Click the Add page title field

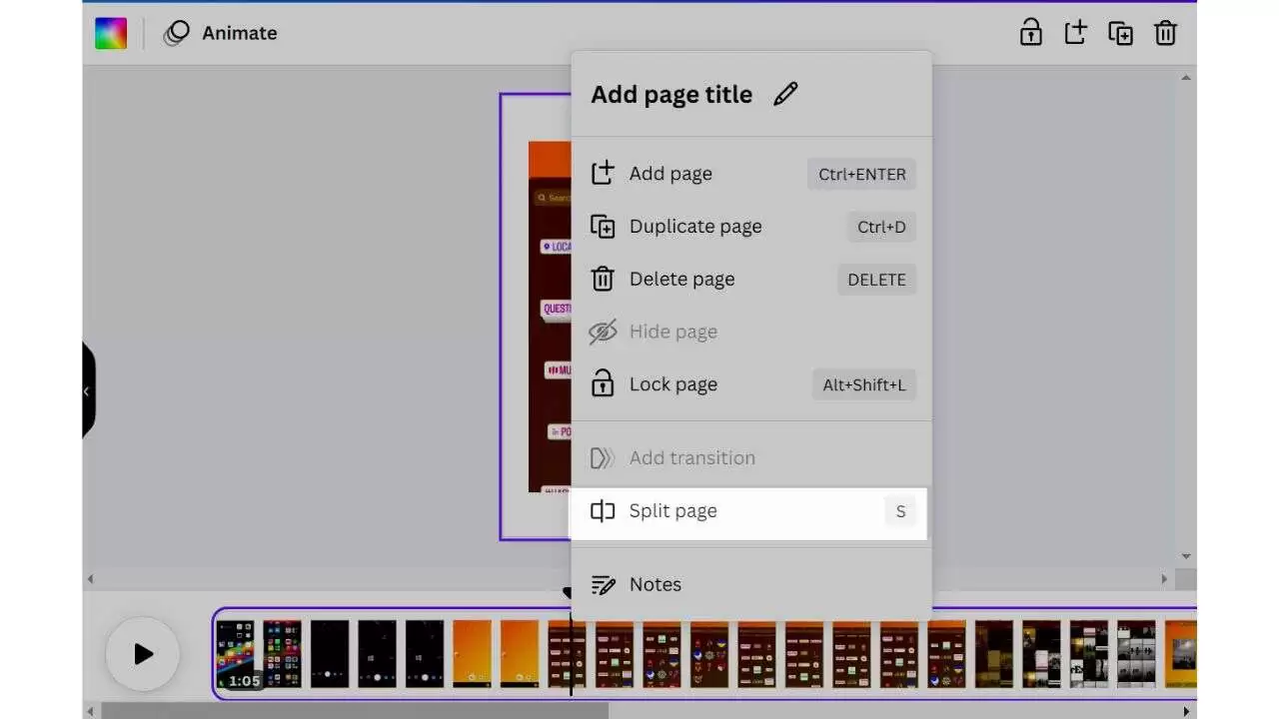(x=671, y=95)
